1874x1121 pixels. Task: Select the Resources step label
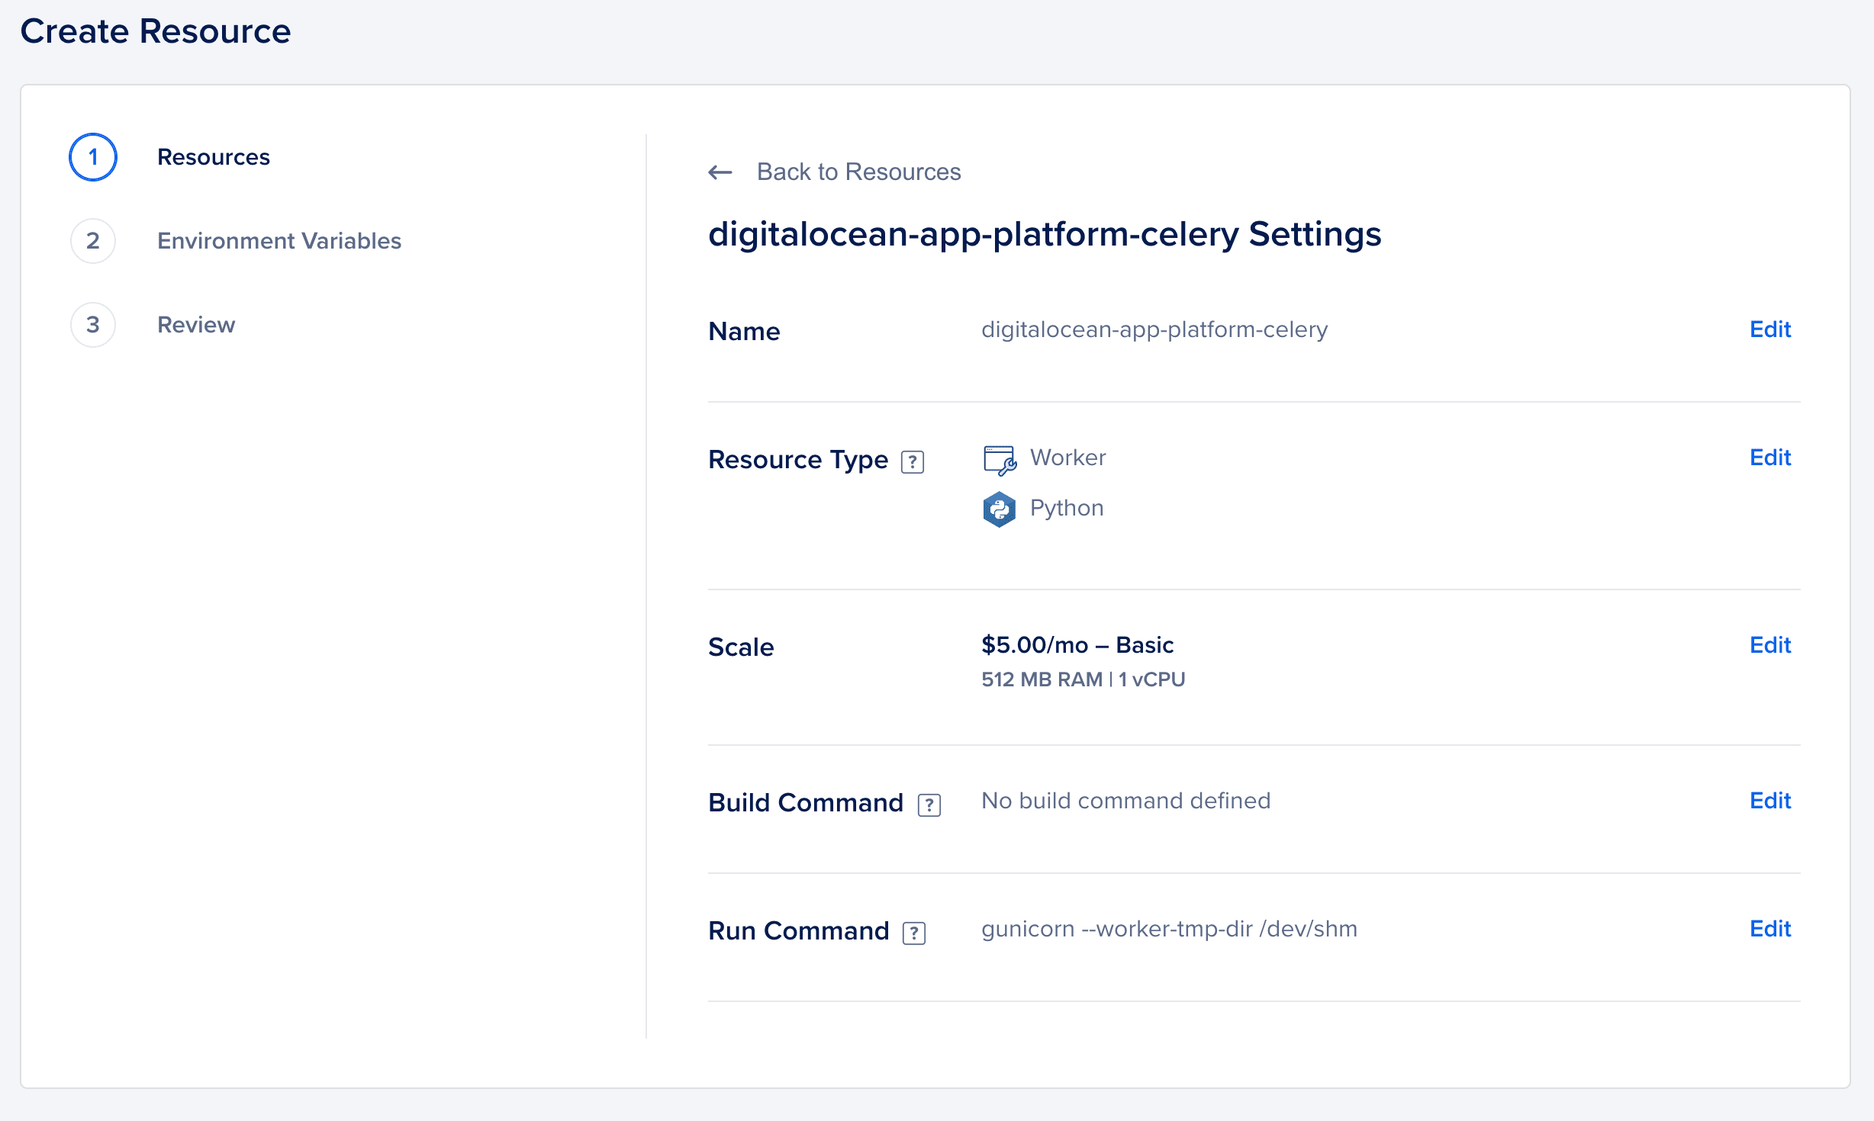tap(214, 157)
